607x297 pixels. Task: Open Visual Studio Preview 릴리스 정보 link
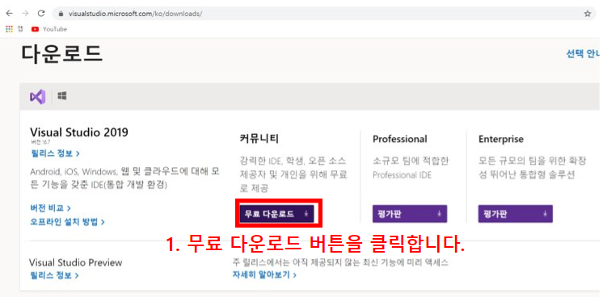[54, 276]
